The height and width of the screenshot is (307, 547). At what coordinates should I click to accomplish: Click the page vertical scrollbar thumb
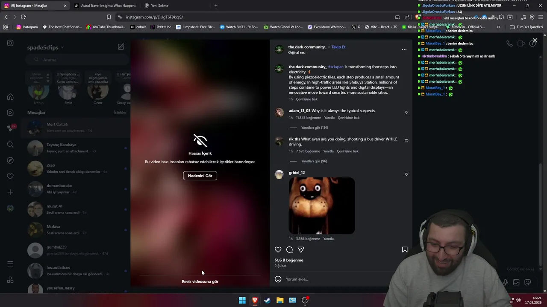tap(541, 215)
